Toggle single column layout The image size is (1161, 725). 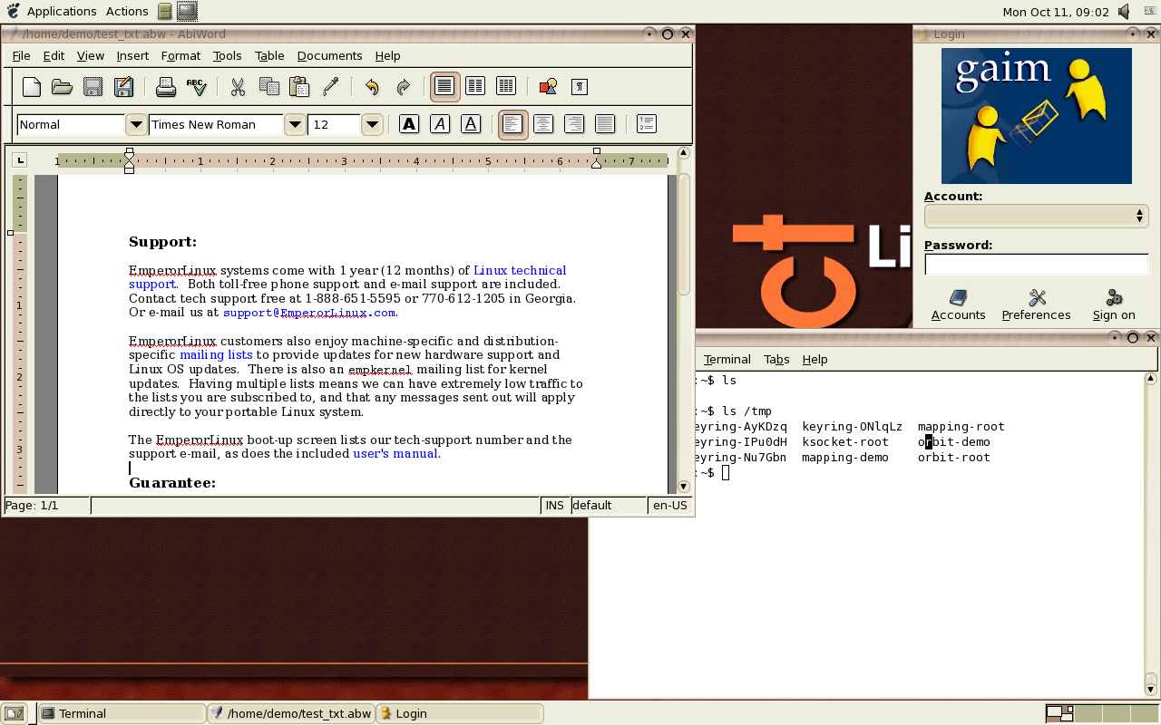[444, 87]
